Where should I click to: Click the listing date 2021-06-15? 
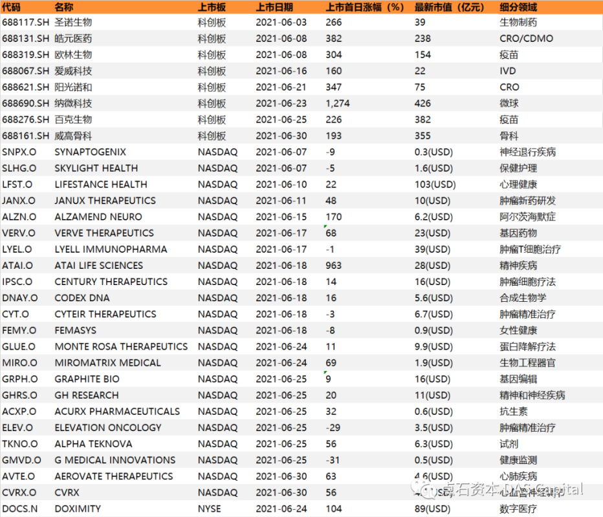coord(281,216)
